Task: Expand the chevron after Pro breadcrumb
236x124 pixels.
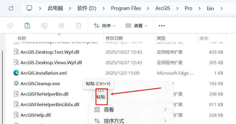Action: tap(200, 9)
